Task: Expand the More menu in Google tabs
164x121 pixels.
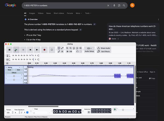Action: pos(79,13)
